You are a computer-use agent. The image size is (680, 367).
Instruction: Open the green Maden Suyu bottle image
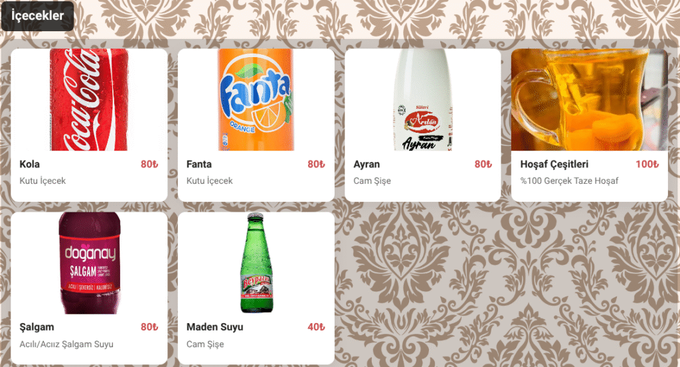point(256,263)
